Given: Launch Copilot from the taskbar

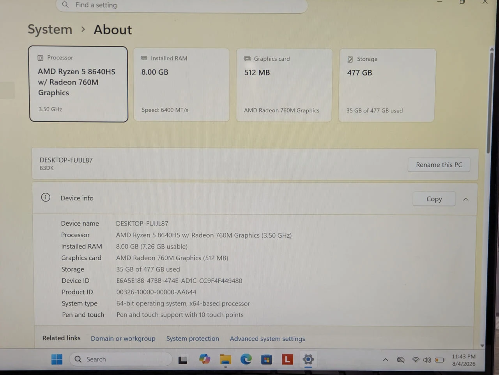Looking at the screenshot, I should click(205, 359).
